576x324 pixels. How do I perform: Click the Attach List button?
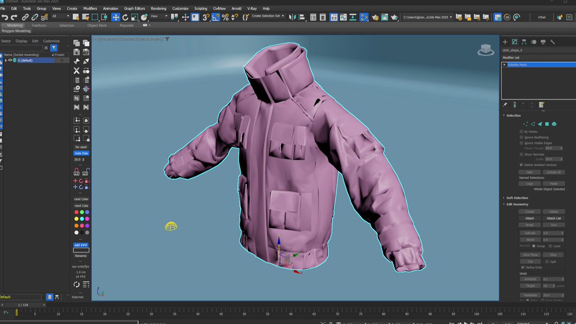[554, 218]
